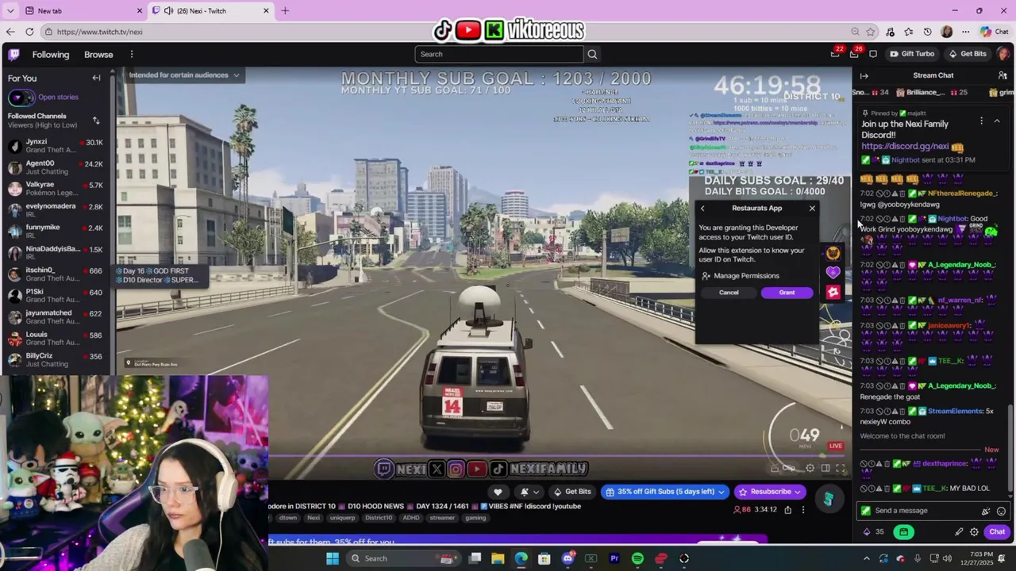Click the purple Chat send button

997,531
